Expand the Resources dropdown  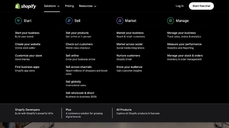coord(88,6)
